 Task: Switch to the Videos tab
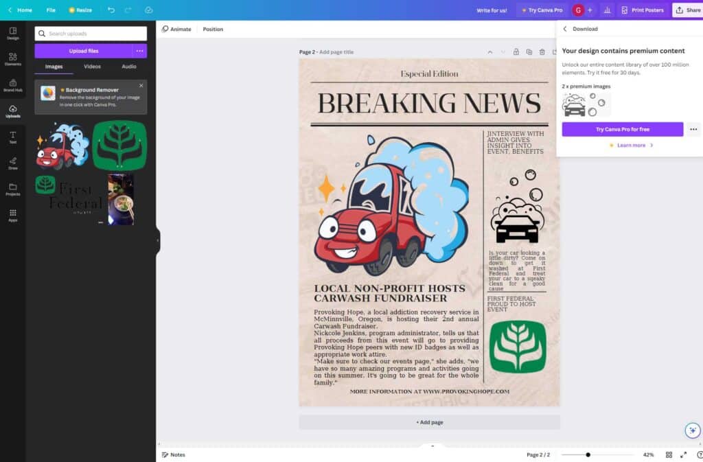(92, 67)
